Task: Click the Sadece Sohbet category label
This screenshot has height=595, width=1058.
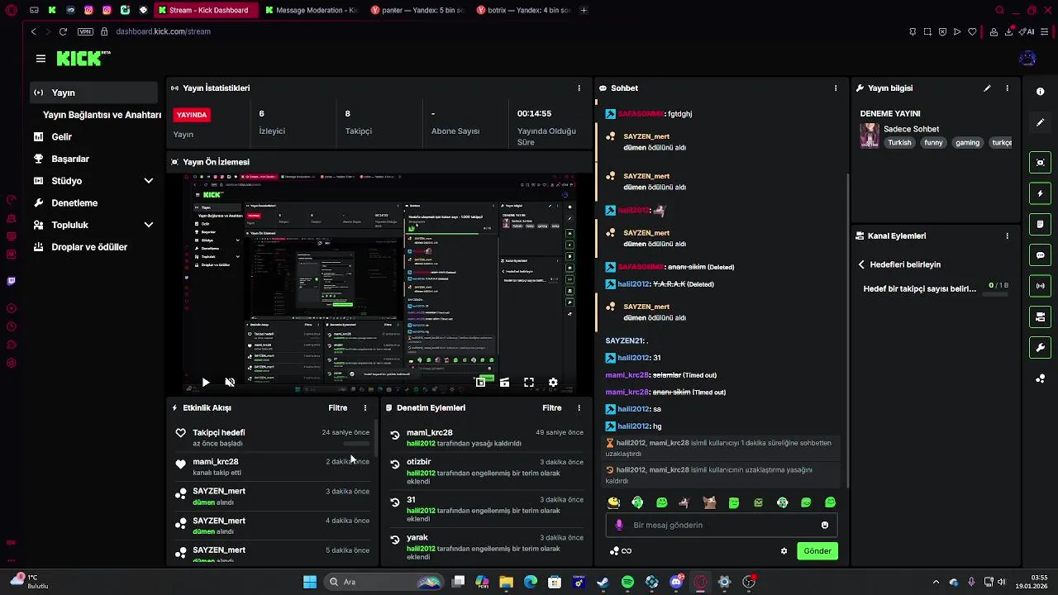Action: point(911,129)
